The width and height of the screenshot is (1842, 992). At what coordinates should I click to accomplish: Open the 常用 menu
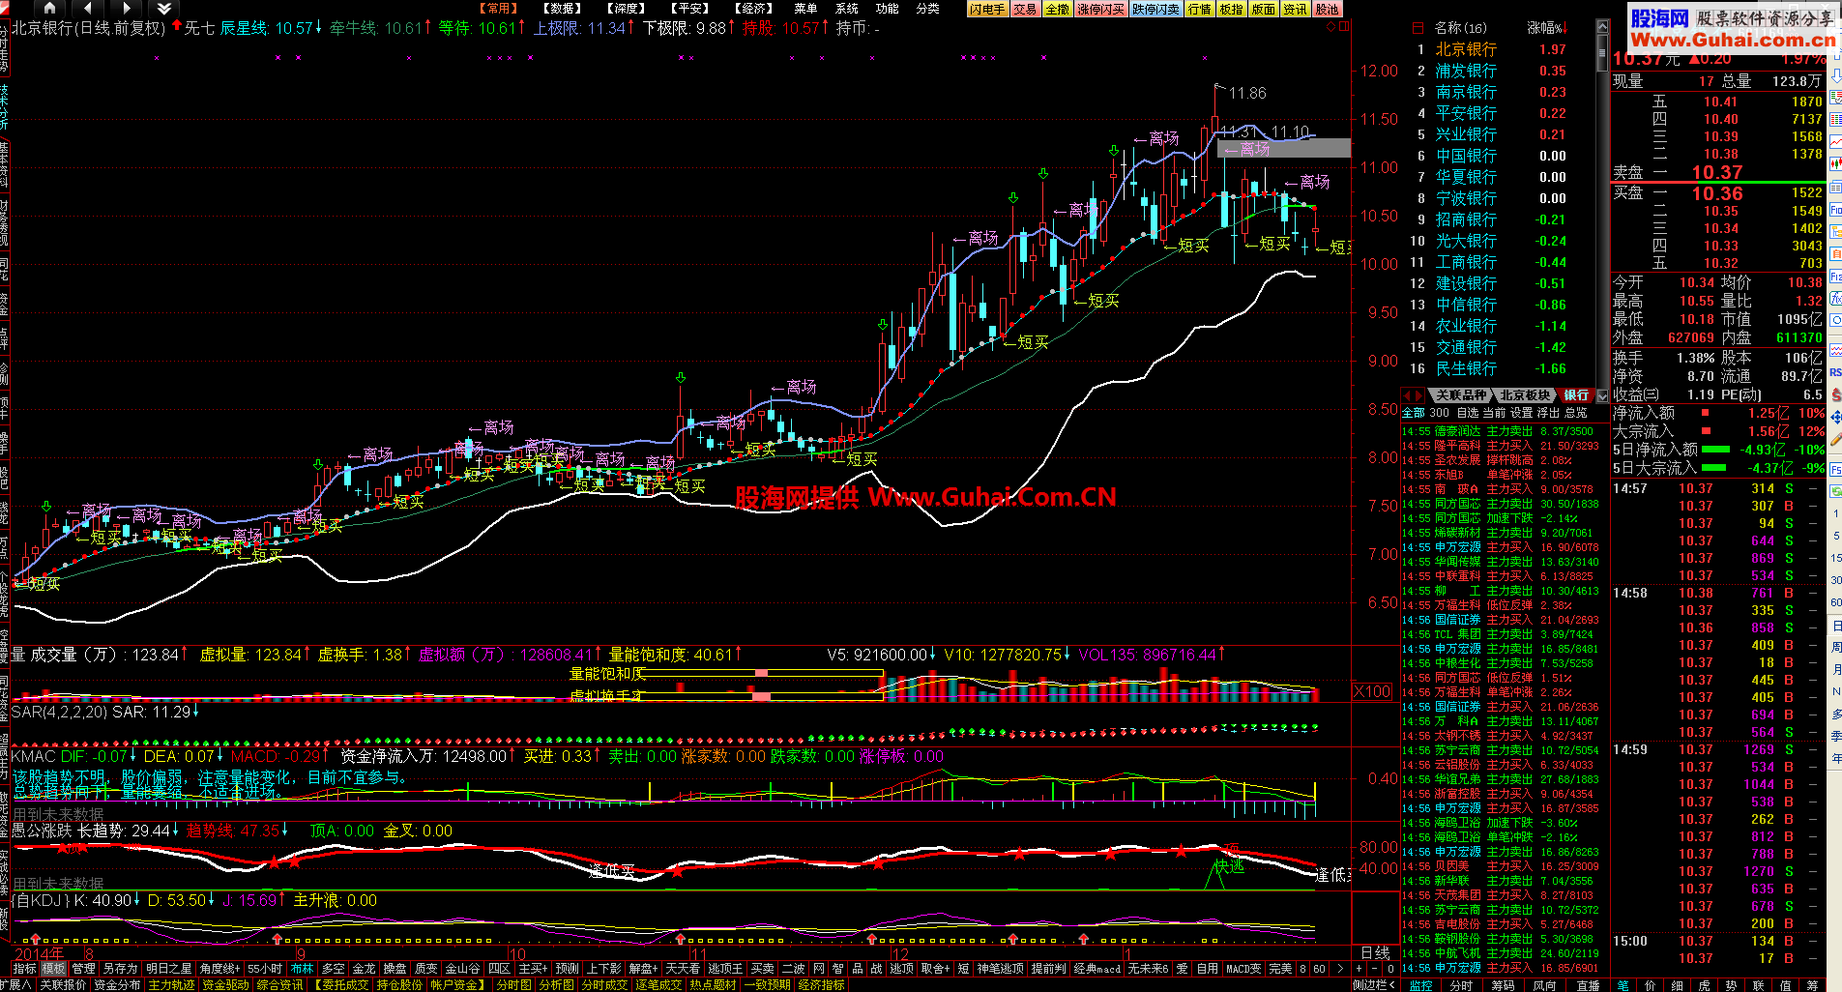point(498,9)
